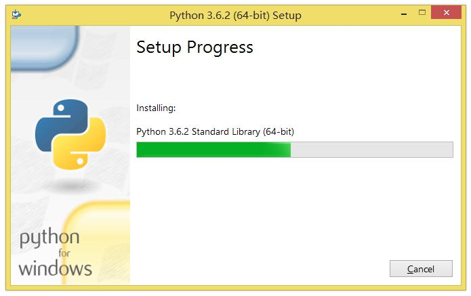Click the "Installing:" label
The height and width of the screenshot is (296, 471).
coord(156,108)
